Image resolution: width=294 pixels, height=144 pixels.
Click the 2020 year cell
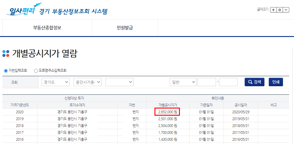click(20, 112)
